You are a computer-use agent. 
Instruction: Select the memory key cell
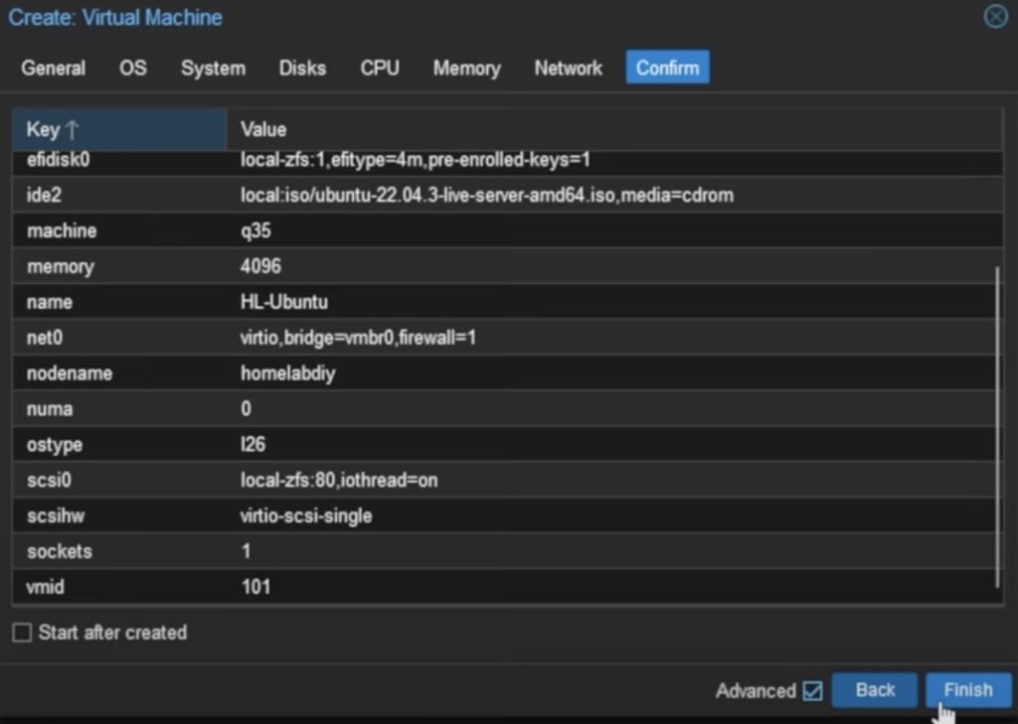coord(119,266)
